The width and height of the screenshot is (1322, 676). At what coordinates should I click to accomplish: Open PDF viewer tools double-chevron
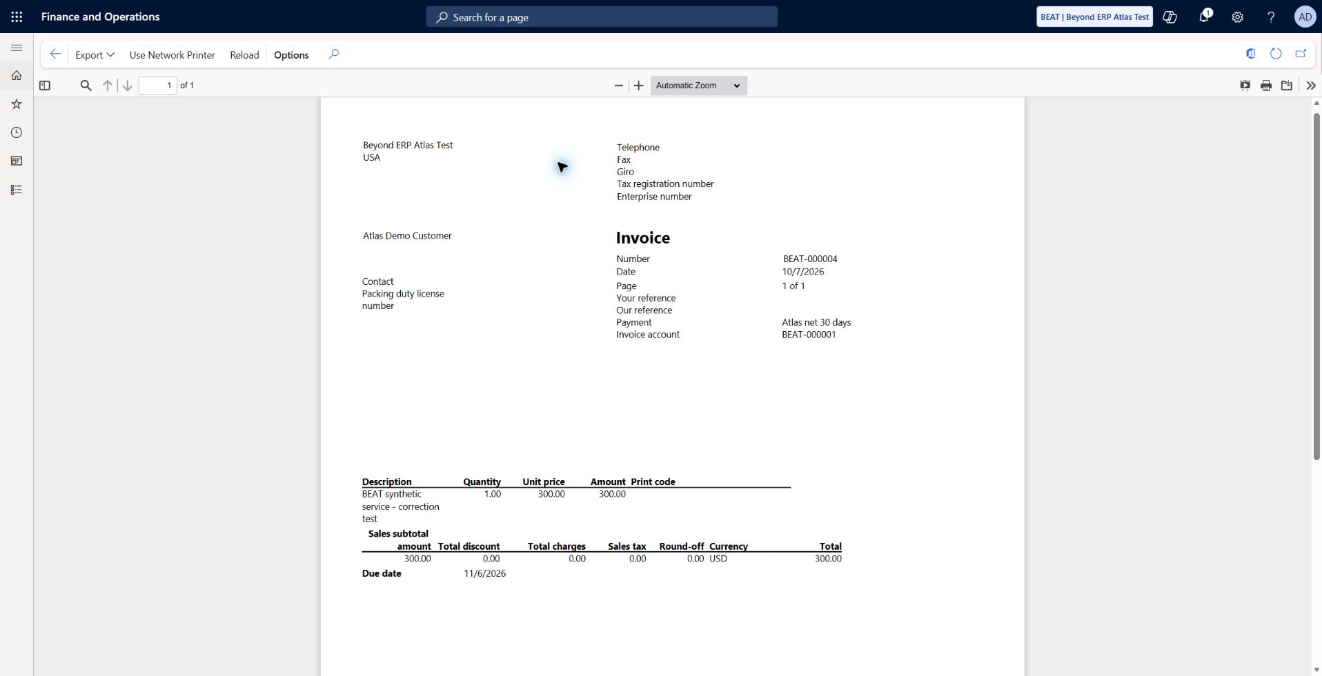click(x=1311, y=86)
